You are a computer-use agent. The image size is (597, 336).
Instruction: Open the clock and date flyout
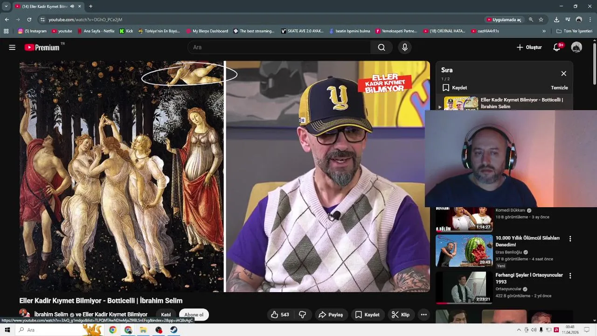coord(569,330)
